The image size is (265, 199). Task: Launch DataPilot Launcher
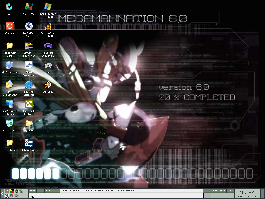point(29,49)
